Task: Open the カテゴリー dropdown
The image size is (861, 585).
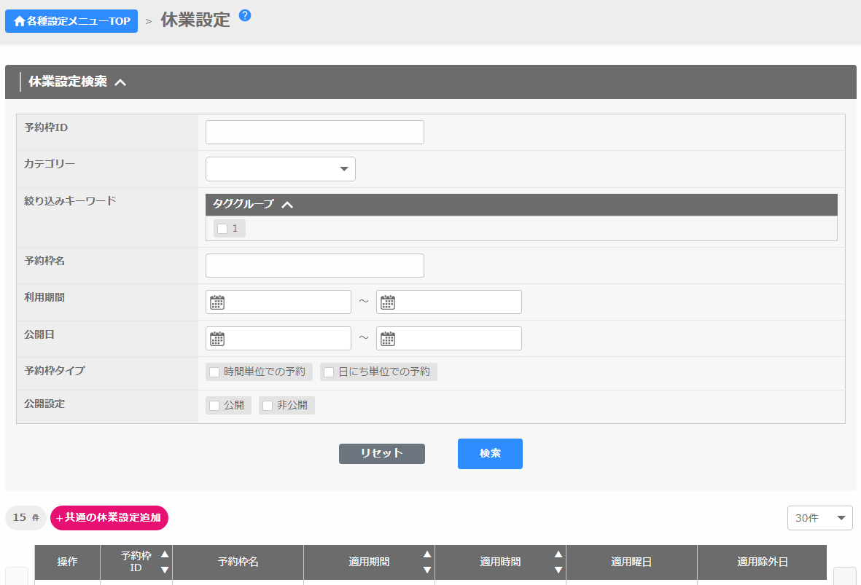Action: [281, 169]
